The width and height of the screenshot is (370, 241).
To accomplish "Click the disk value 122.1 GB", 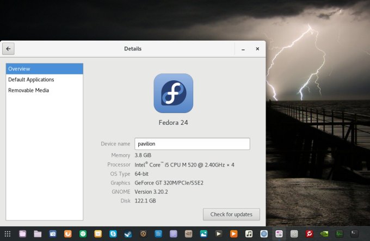I will pyautogui.click(x=145, y=201).
